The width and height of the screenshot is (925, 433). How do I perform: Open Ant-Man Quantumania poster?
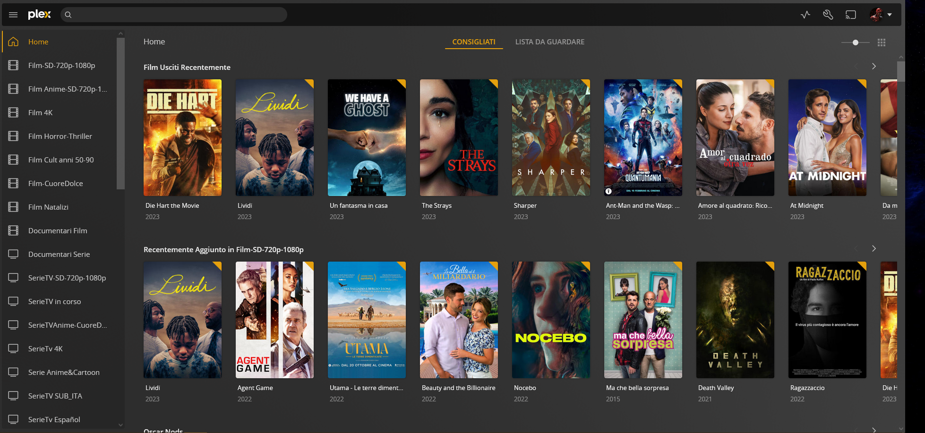(x=643, y=137)
